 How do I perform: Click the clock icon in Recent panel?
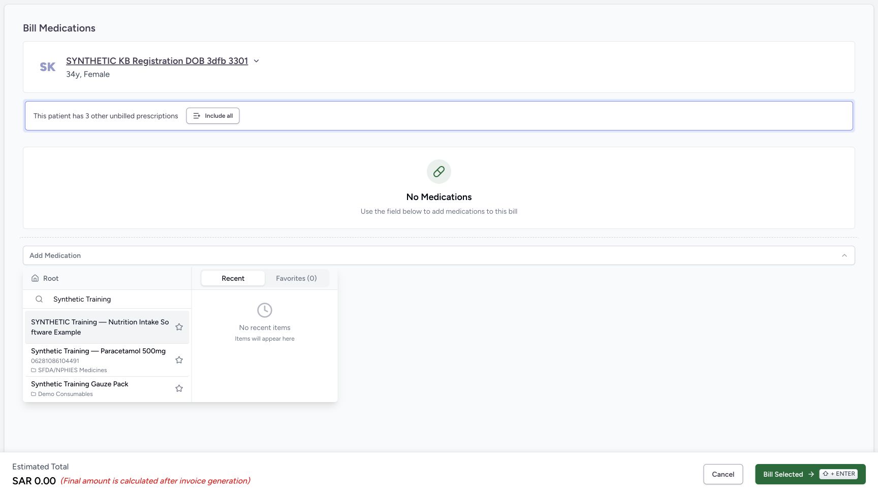265,310
